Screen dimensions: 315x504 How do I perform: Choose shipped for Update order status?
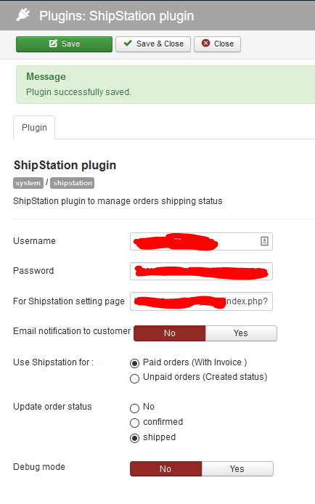click(x=134, y=438)
